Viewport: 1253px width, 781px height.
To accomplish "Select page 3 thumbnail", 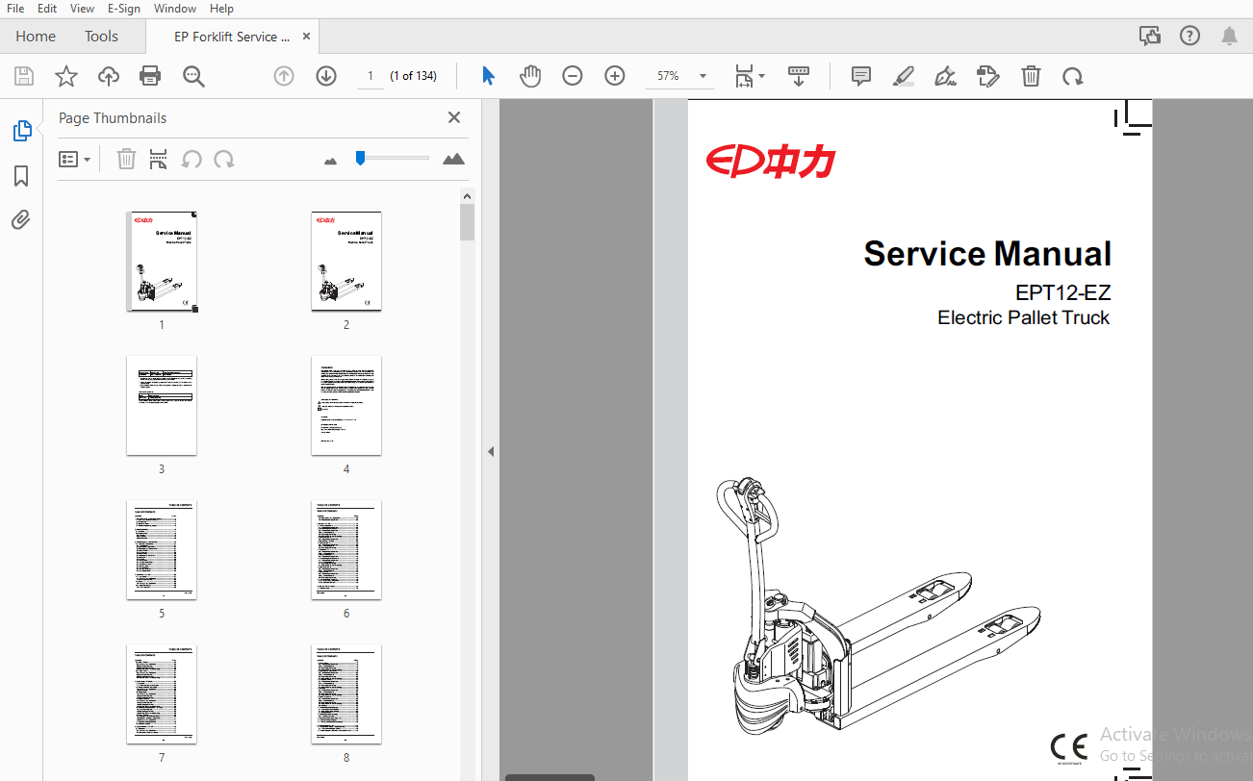I will click(x=162, y=406).
